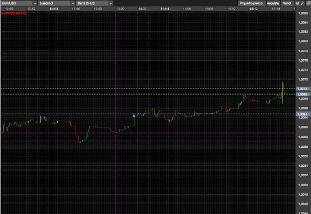Click the 1,3058 price axis label
The image size is (311, 214).
click(303, 147)
